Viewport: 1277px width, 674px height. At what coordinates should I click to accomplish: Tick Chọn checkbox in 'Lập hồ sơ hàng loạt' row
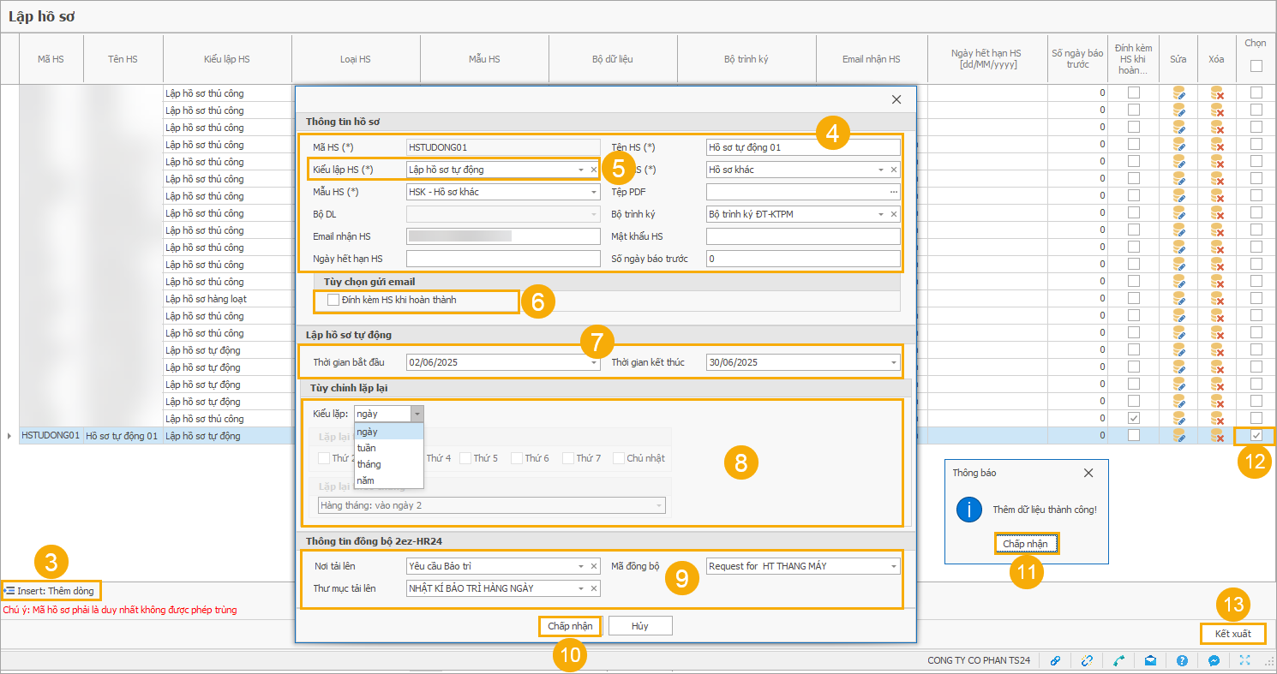[x=1256, y=299]
